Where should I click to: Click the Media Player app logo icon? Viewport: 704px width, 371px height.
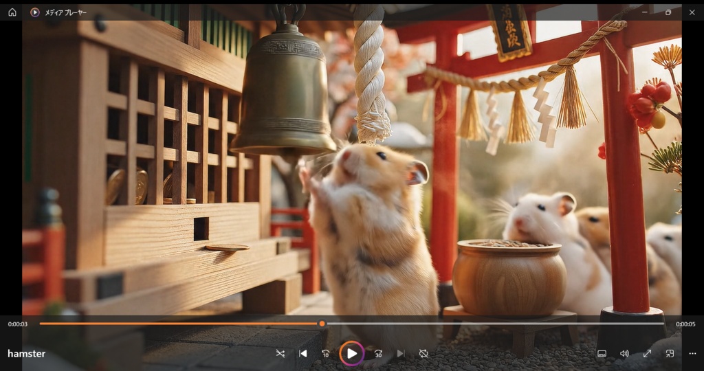pos(35,12)
